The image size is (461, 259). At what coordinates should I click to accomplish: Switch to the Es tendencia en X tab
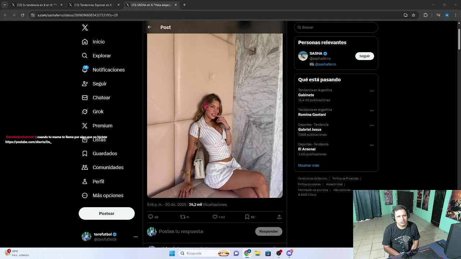click(37, 5)
